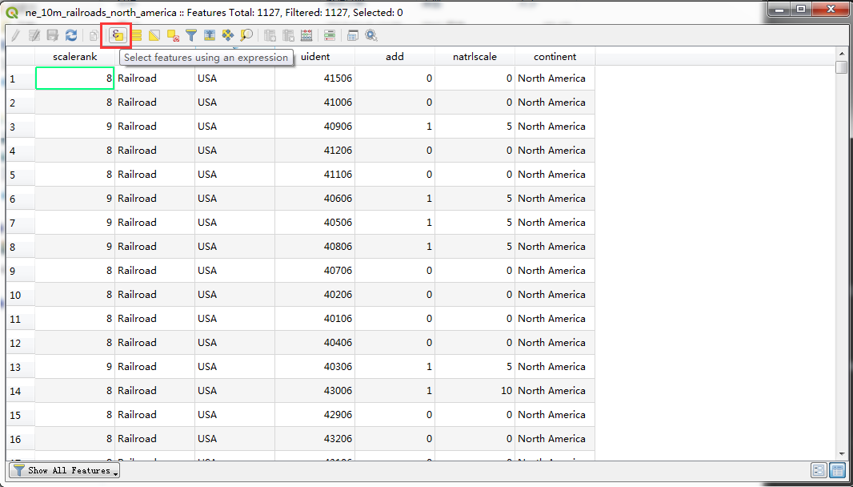
Task: Open the Show All Features filter dropdown
Action: 65,470
